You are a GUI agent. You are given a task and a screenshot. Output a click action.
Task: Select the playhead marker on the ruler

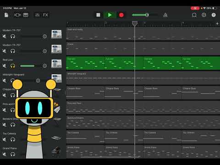pos(135,23)
